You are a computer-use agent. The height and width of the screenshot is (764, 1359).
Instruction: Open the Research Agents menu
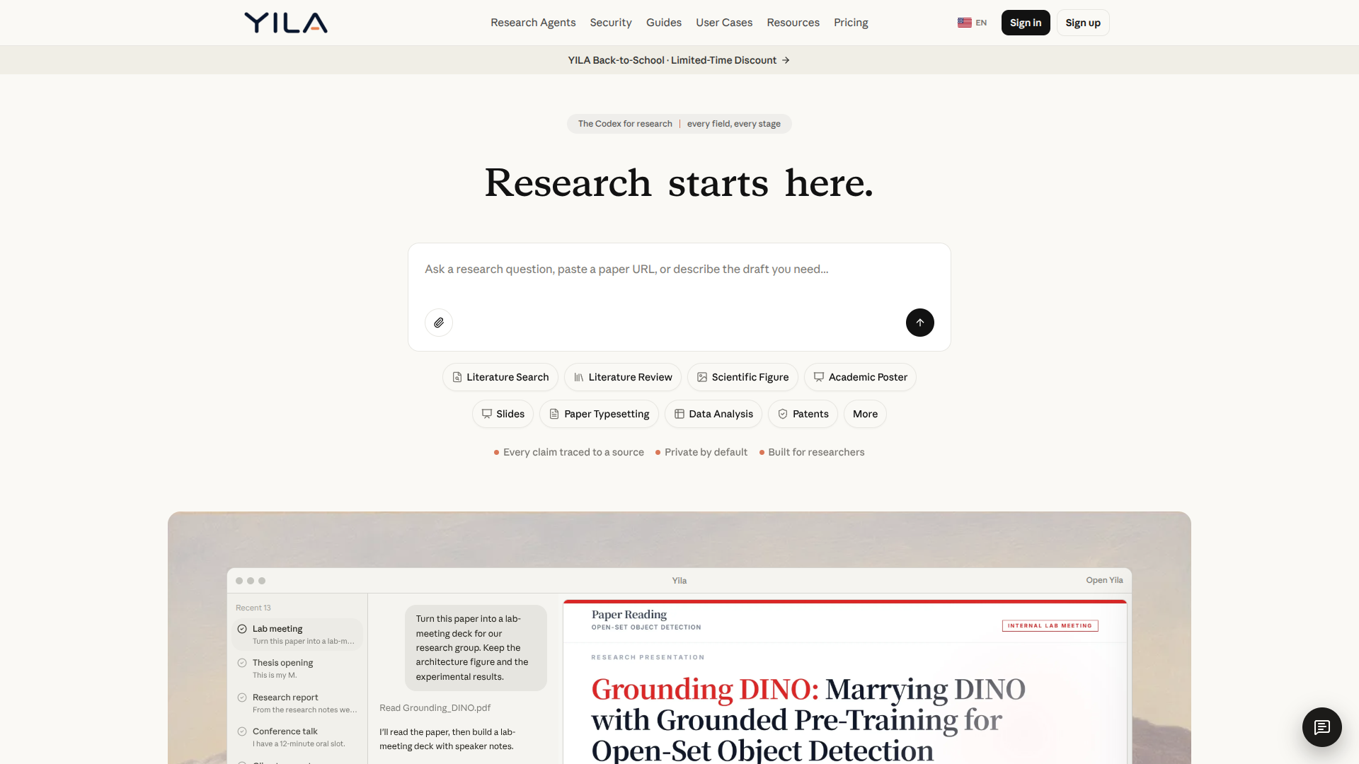pos(533,23)
